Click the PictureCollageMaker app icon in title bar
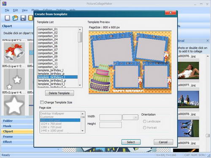Viewport: 211px width, 158px height. click(x=4, y=3)
